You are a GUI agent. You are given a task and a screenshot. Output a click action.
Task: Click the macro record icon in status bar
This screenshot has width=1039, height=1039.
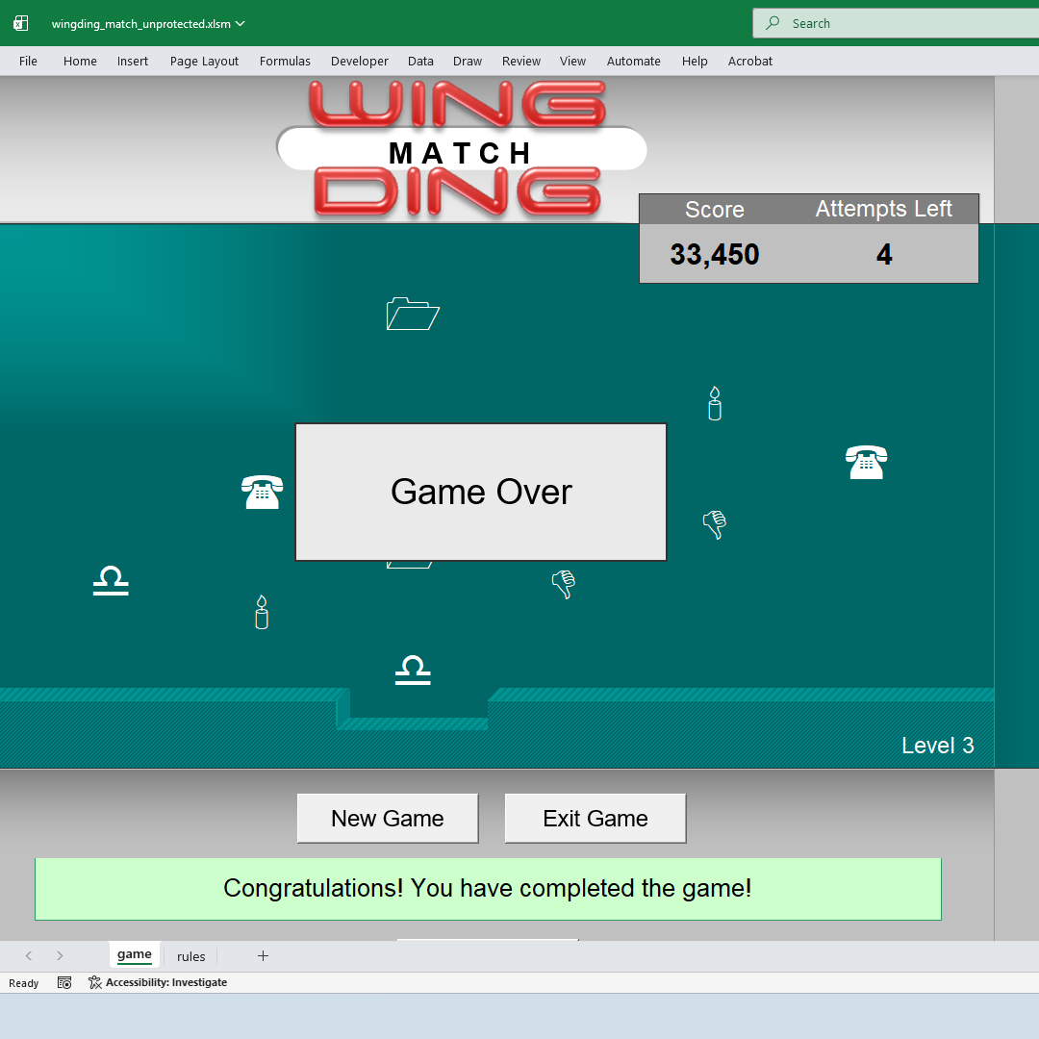click(x=64, y=982)
